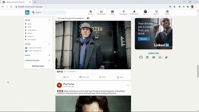Open the browser extensions puzzle icon

pyautogui.click(x=188, y=7)
